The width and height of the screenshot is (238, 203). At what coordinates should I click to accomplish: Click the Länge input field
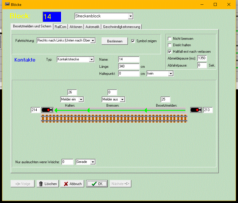tap(129, 66)
